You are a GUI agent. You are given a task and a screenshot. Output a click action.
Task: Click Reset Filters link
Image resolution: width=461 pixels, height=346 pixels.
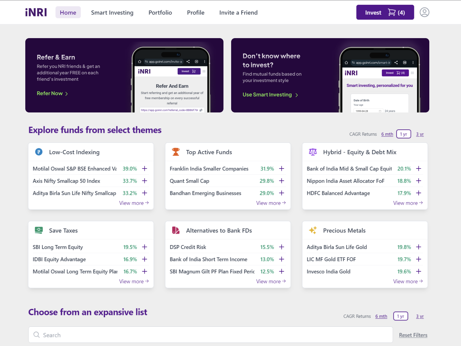pos(413,335)
